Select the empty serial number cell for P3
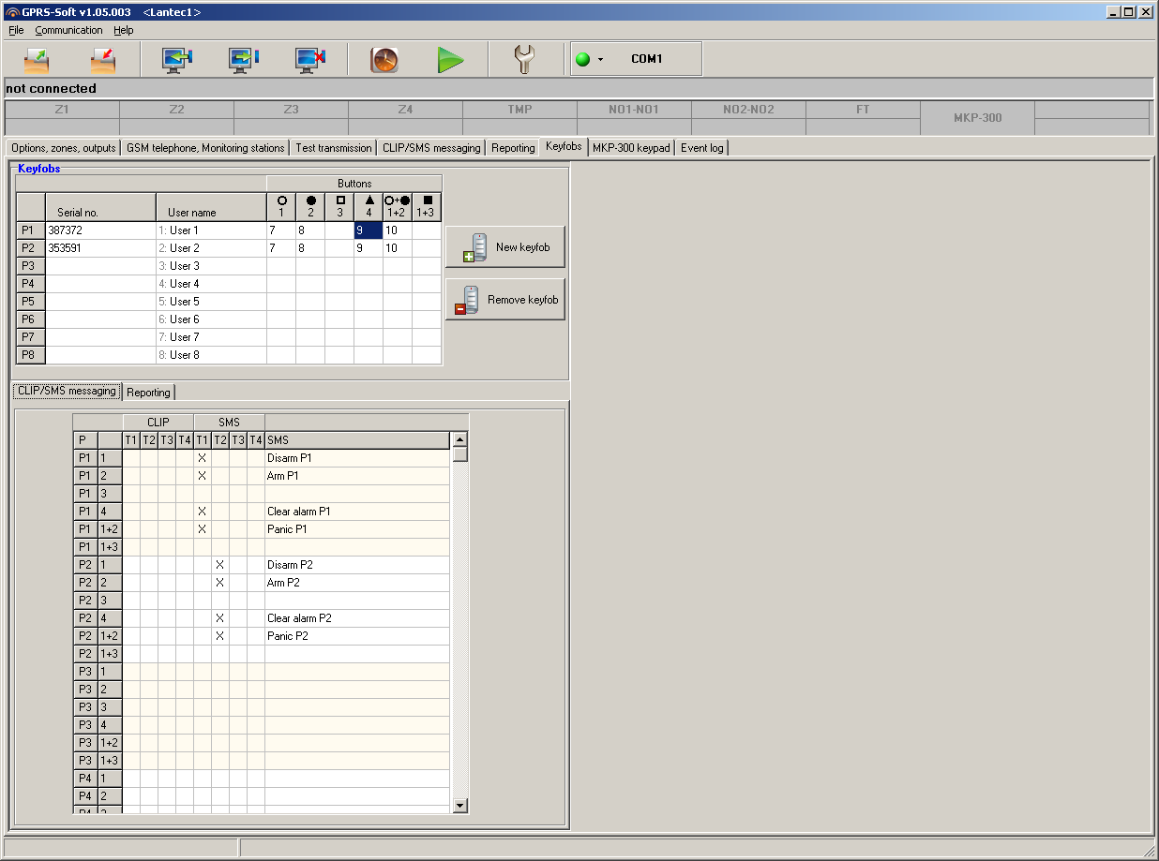Viewport: 1159px width, 861px height. pos(100,266)
